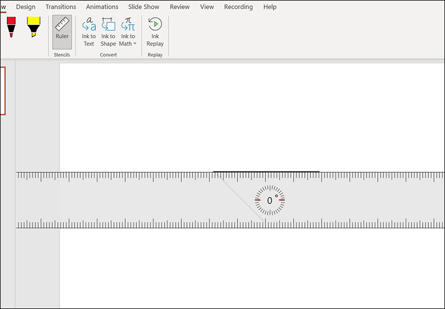Screen dimensions: 445x309
Task: Click the Ink to Text icon
Action: 89,24
